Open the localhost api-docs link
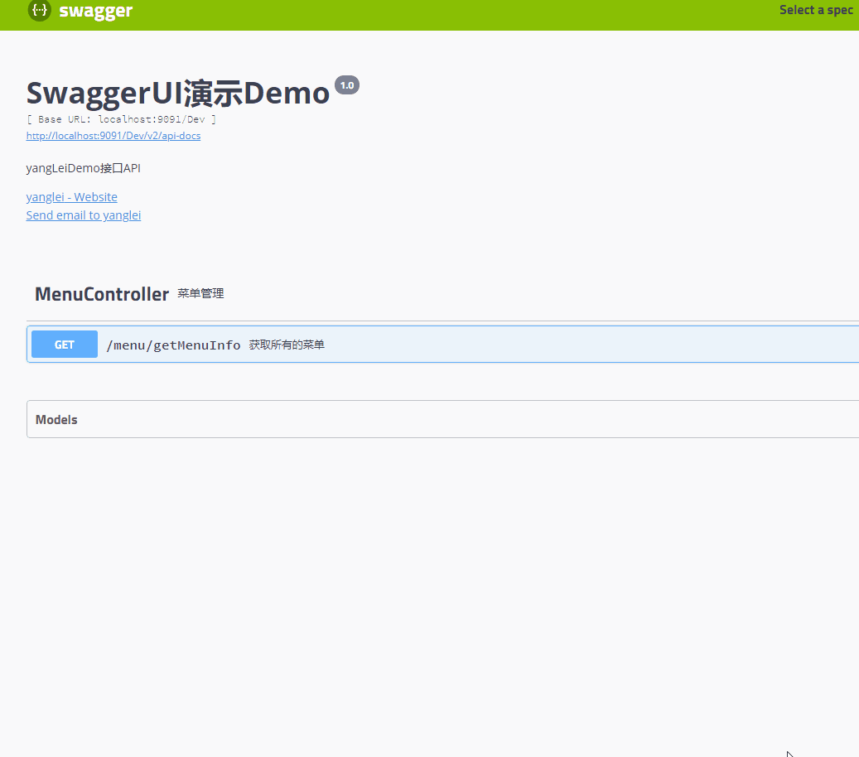The height and width of the screenshot is (757, 859). [113, 135]
